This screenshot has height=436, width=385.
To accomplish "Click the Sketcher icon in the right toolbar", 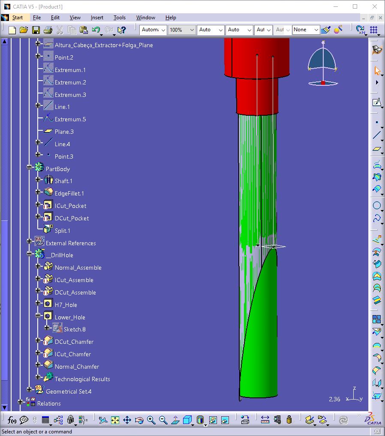I will click(377, 102).
